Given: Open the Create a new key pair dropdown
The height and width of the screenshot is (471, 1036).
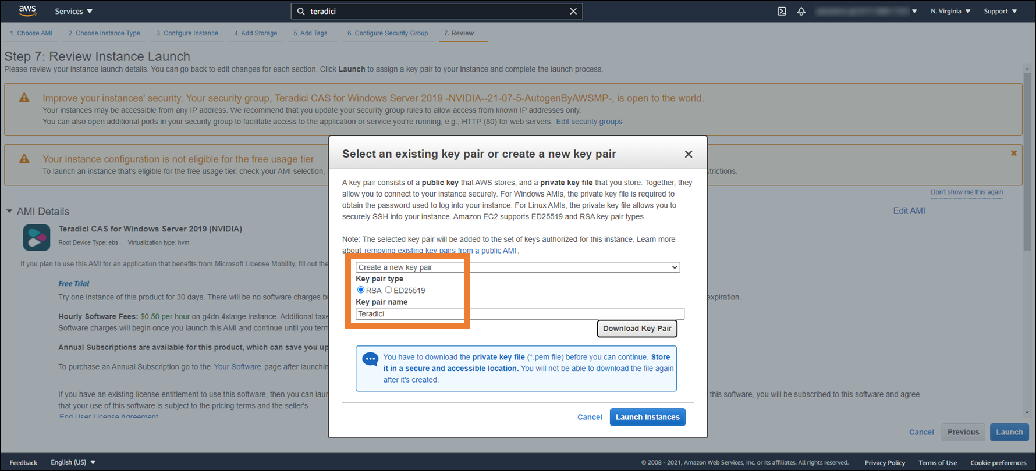Looking at the screenshot, I should point(518,267).
